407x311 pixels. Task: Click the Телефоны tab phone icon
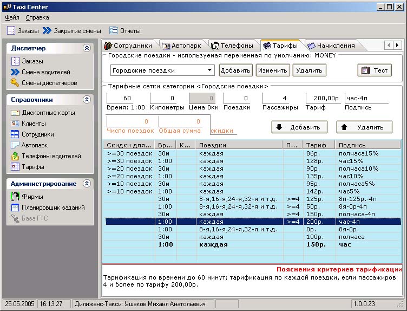(x=215, y=46)
